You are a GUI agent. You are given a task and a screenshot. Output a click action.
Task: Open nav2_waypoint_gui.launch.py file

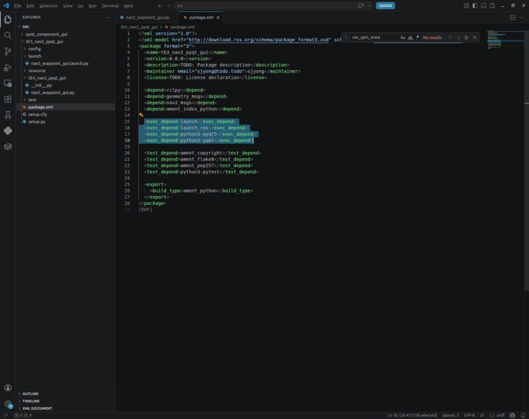[x=60, y=63]
